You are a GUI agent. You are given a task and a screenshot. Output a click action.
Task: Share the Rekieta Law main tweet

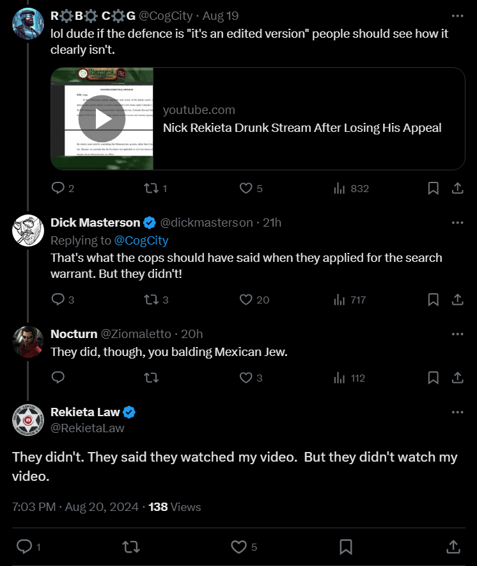pos(453,546)
